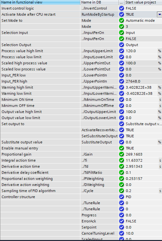Click the Process value high limit 120.0 field
The height and width of the screenshot is (241, 162).
[141, 51]
